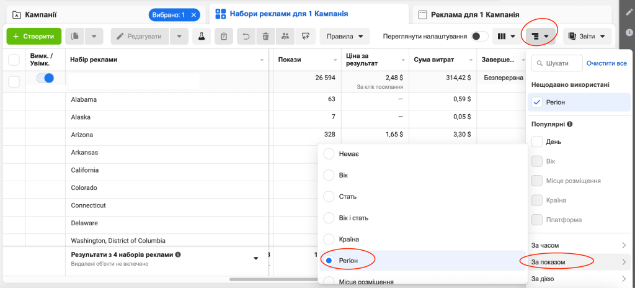Uncheck the Регіон recently used checkbox

[537, 102]
